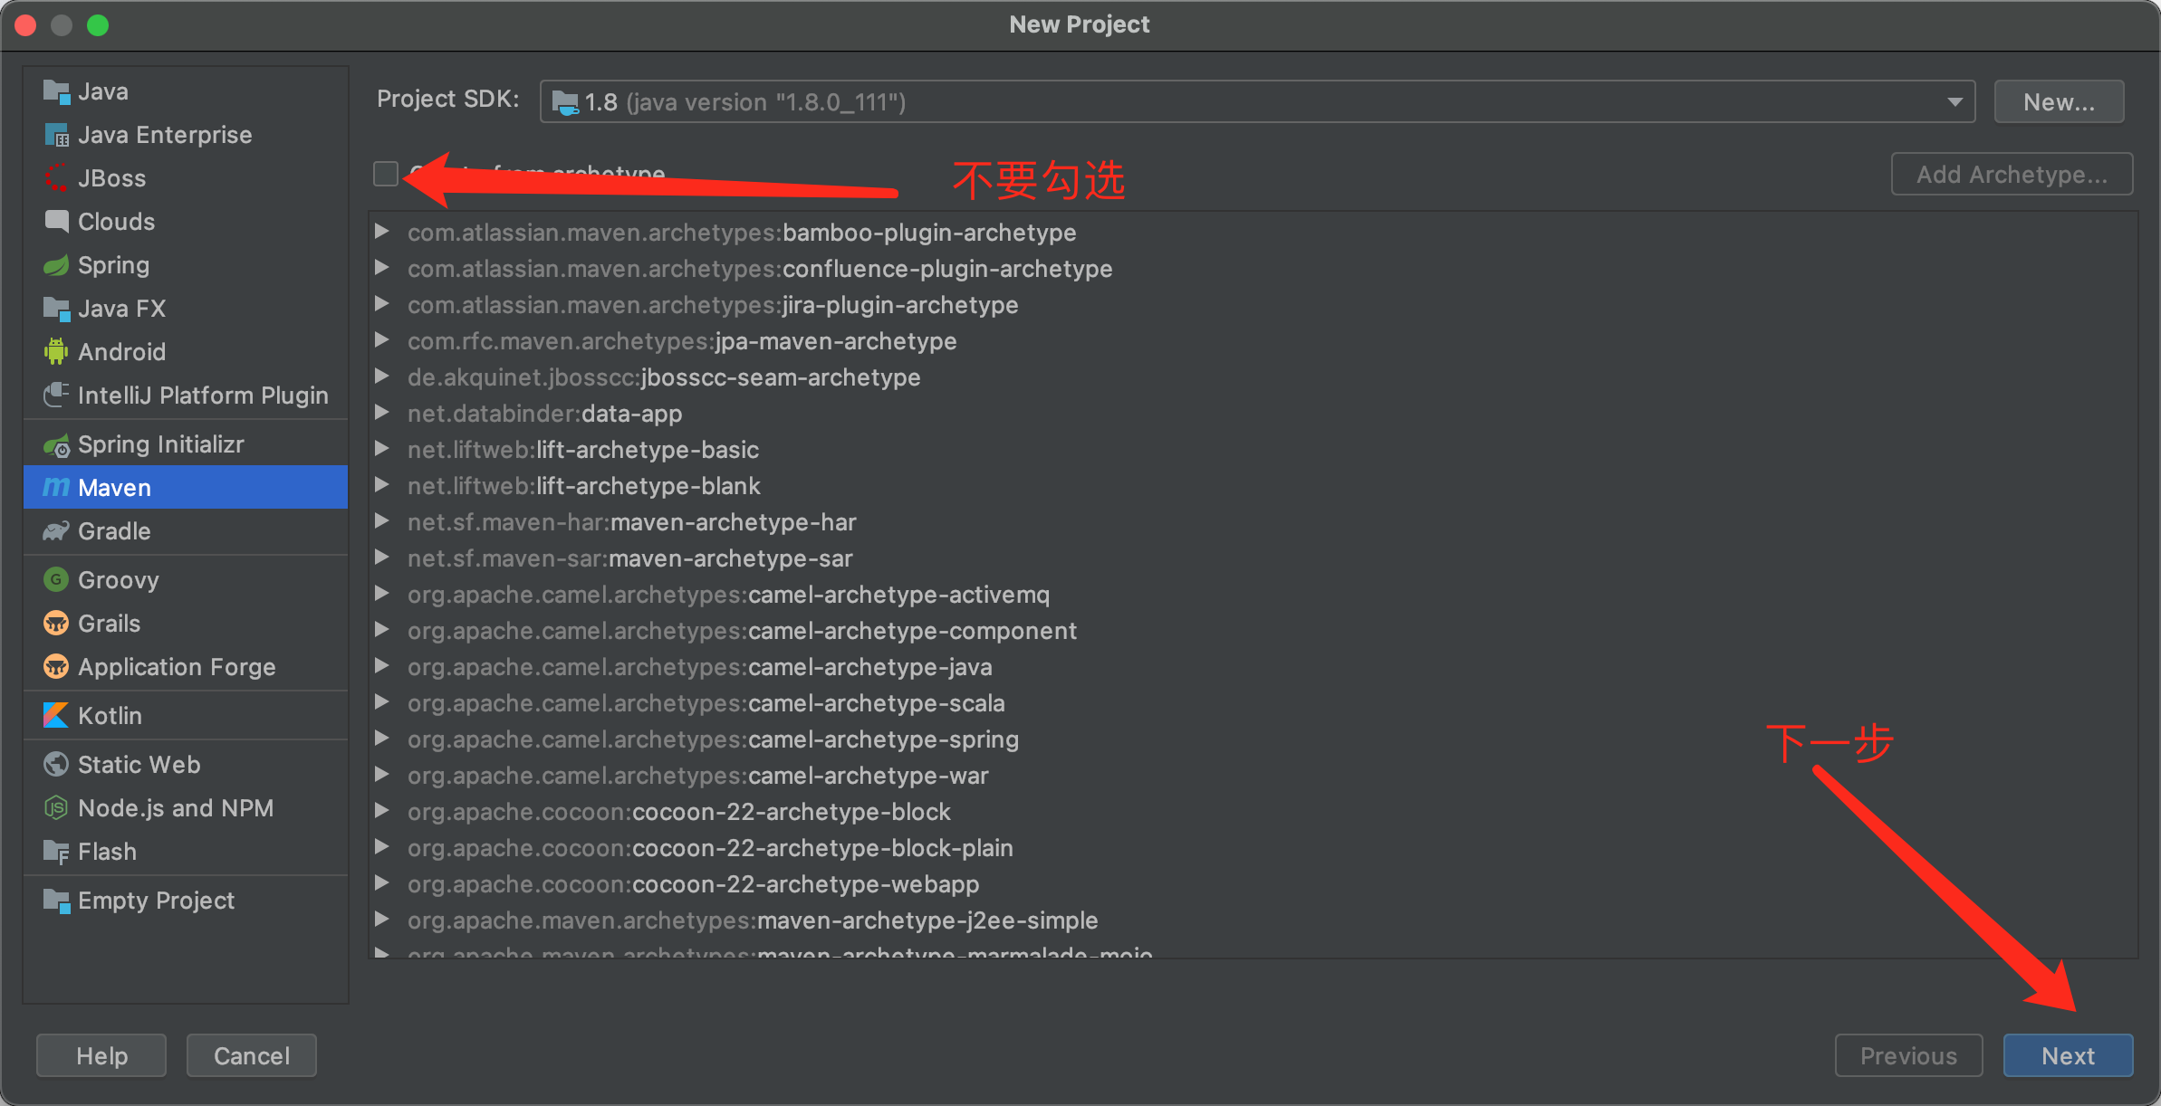The width and height of the screenshot is (2161, 1106).
Task: Expand the net.databinder data-app entry
Action: (382, 413)
